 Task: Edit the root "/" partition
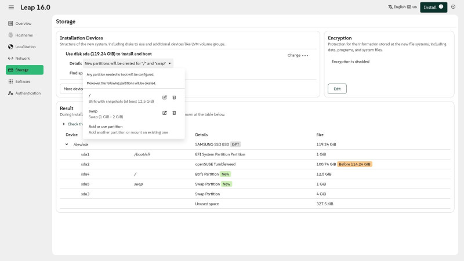[164, 97]
